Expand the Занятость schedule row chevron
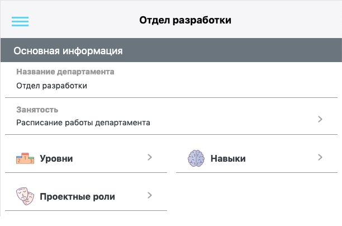 point(320,119)
